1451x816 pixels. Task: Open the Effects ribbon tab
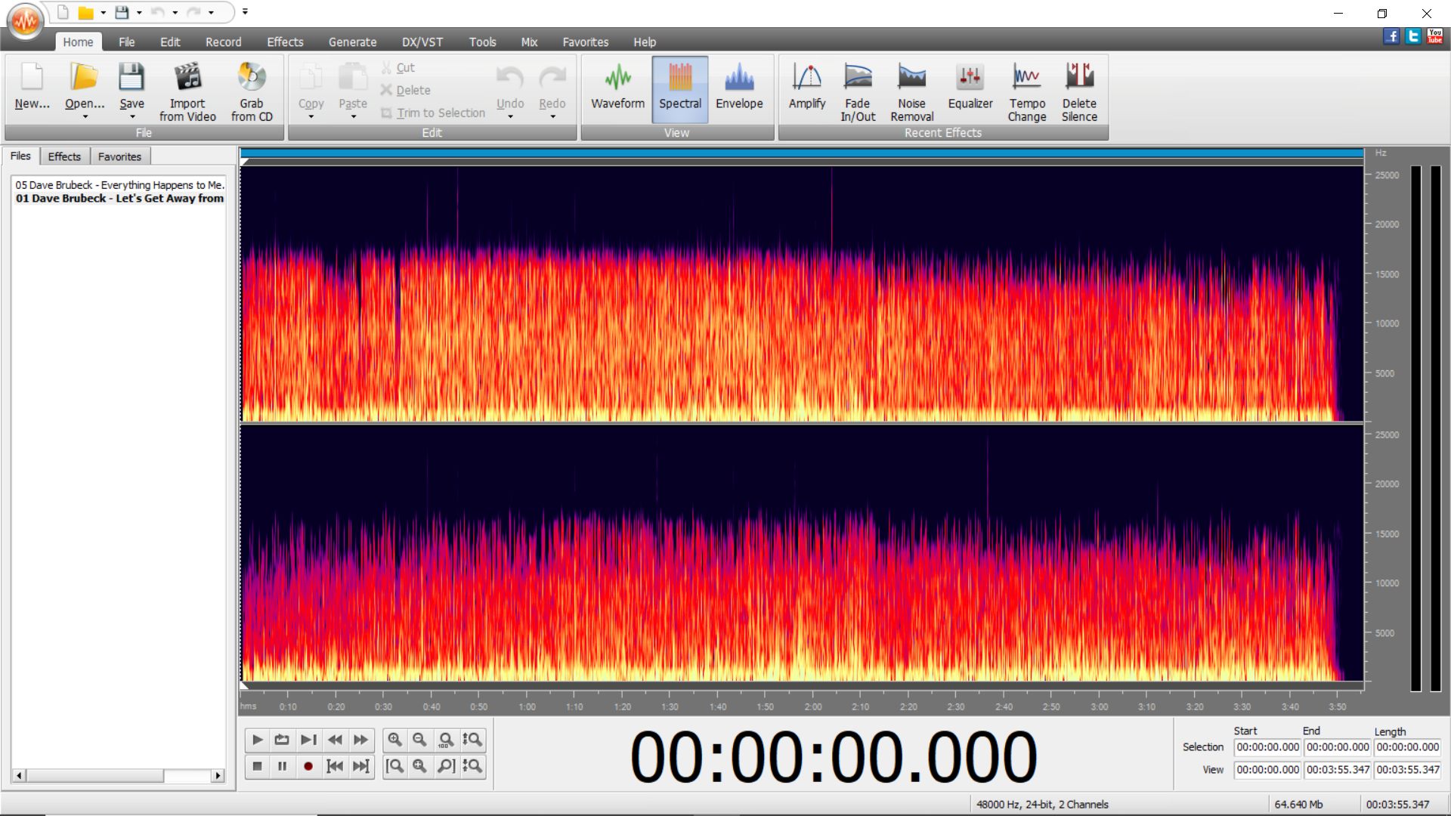(285, 42)
